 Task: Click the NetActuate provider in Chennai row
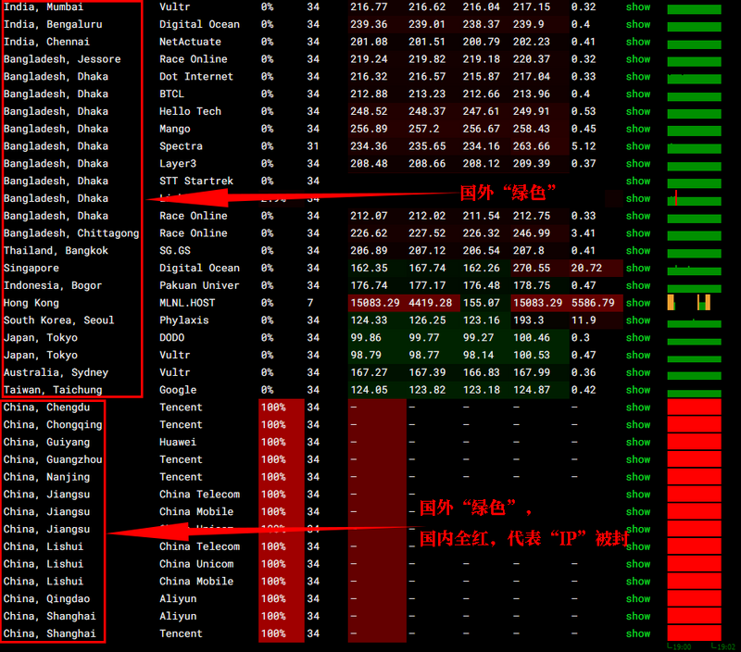pos(190,42)
